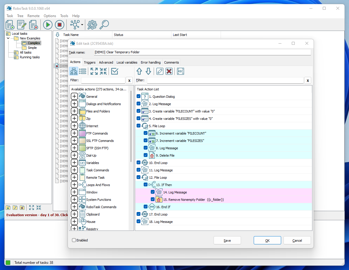Stop the task with red stop button
This screenshot has height=270, width=349.
click(59, 25)
